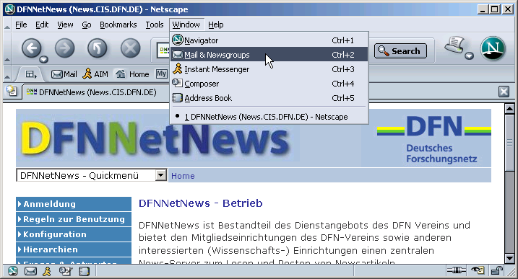Open a new tab with the new tab icon
Viewport: 518px width, 279px height.
click(x=12, y=90)
